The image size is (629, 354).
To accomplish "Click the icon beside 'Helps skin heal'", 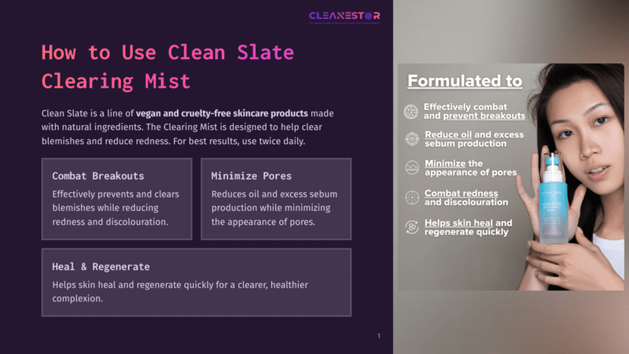I will tap(411, 227).
